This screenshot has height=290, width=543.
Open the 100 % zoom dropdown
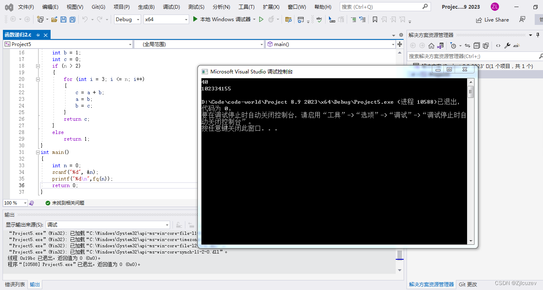click(x=15, y=203)
